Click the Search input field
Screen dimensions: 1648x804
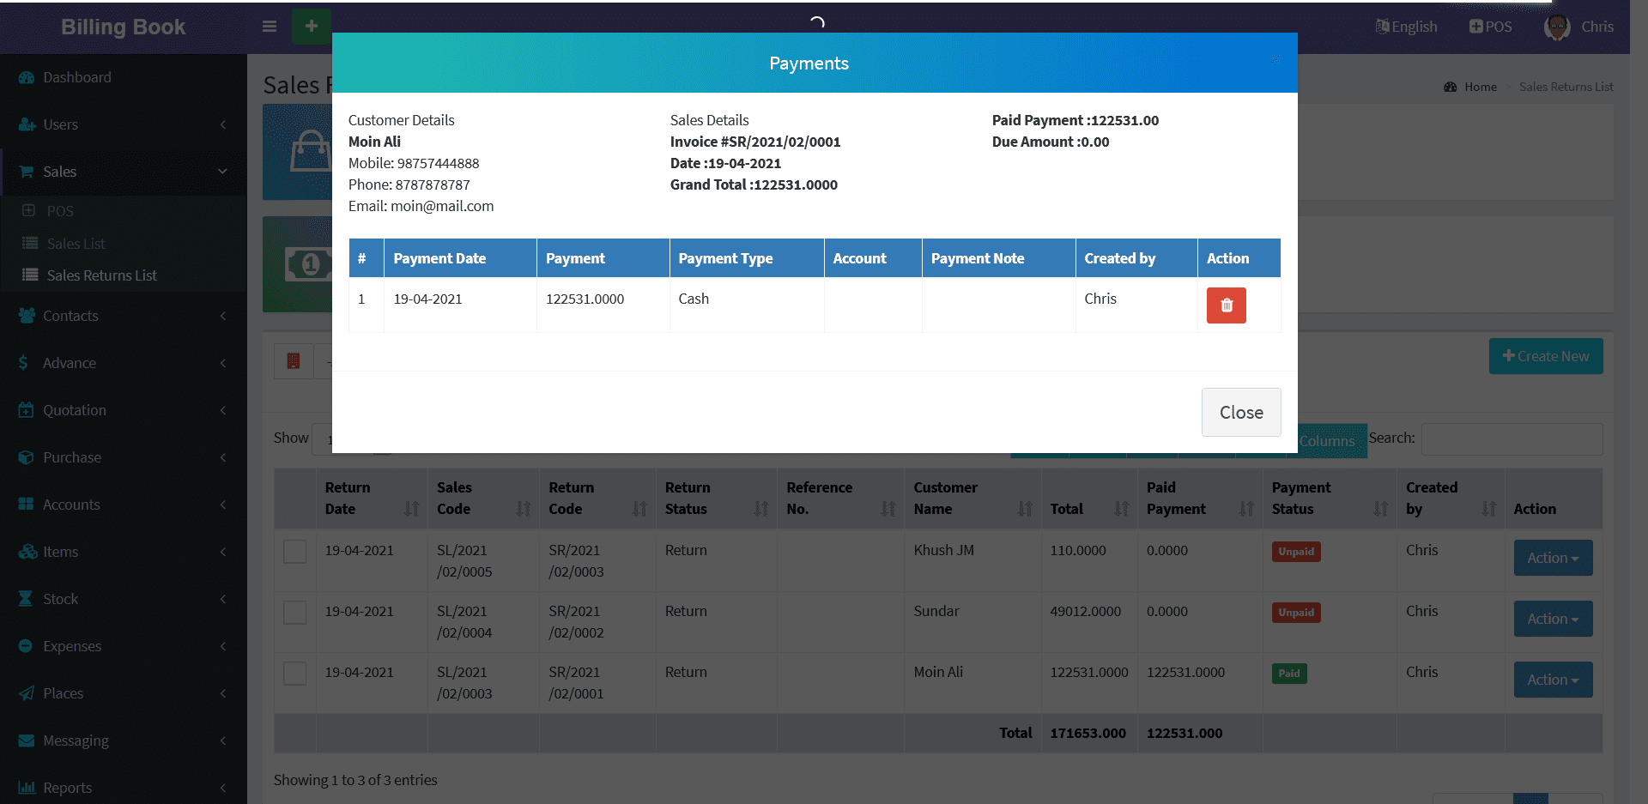click(x=1512, y=439)
